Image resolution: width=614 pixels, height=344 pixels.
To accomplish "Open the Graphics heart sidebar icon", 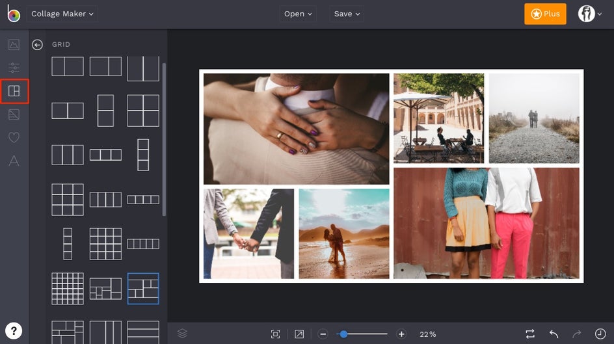I will pyautogui.click(x=14, y=138).
